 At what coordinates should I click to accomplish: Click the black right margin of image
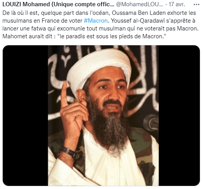point(179,116)
